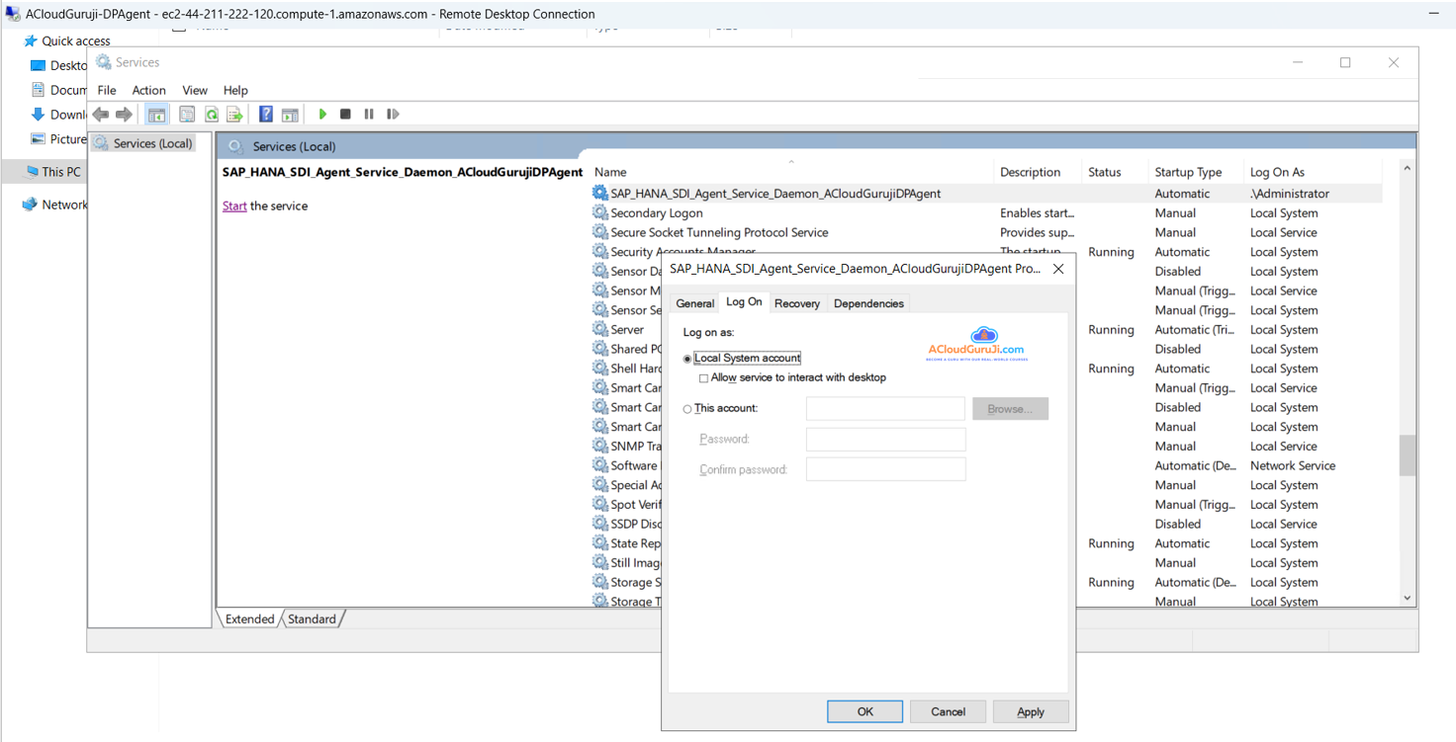This screenshot has height=742, width=1456.
Task: Click the Start Service play icon
Action: pyautogui.click(x=322, y=115)
